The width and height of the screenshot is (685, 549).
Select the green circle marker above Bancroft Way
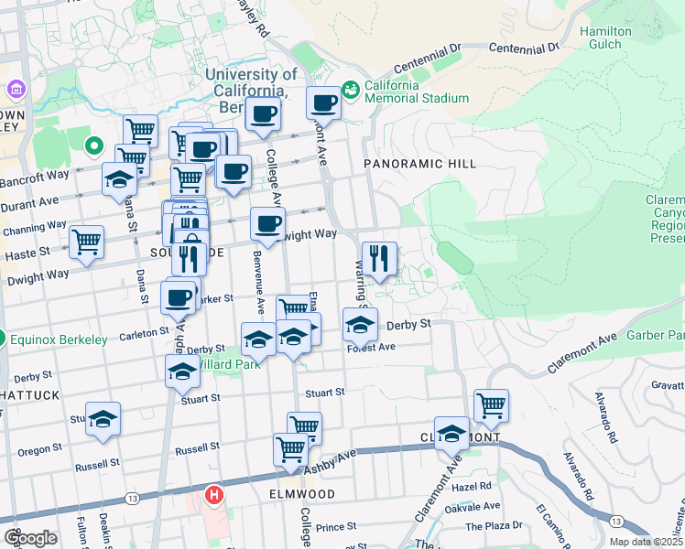(x=94, y=146)
